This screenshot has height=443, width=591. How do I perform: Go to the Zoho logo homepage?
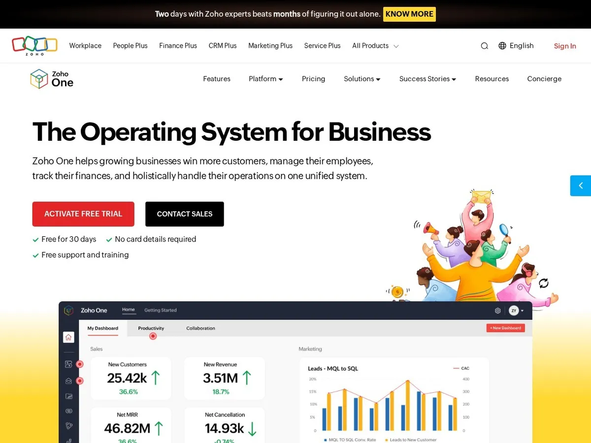(x=34, y=45)
